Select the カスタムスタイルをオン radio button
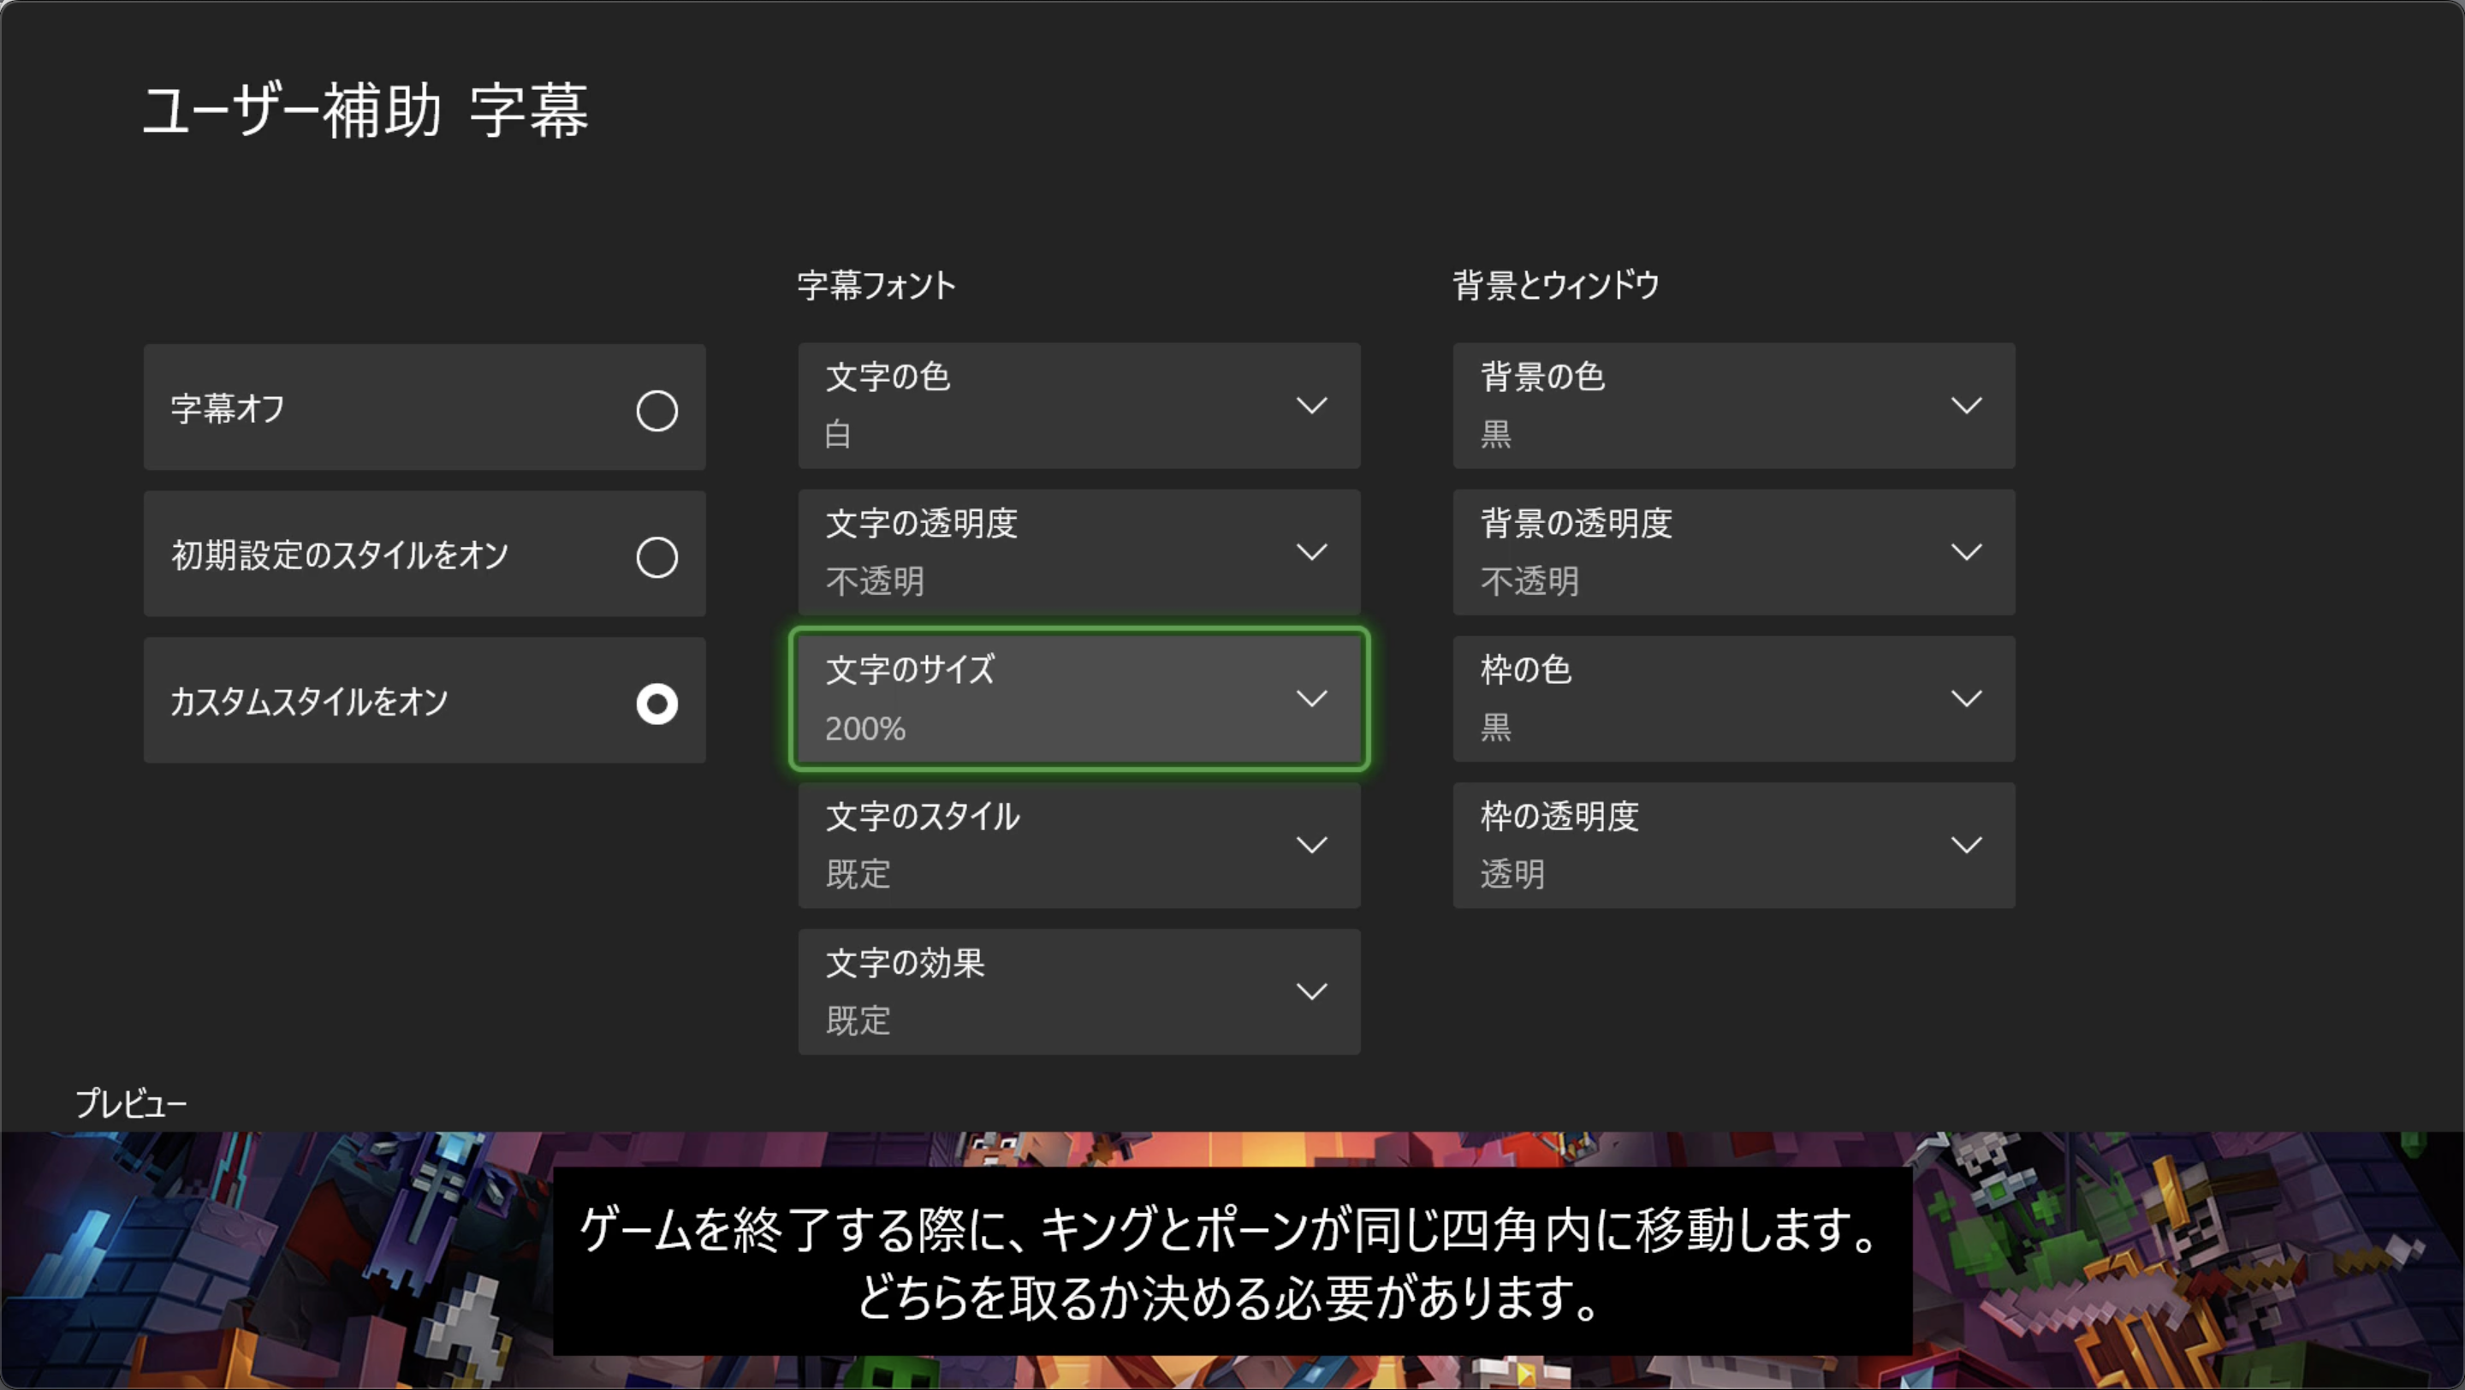This screenshot has width=2465, height=1390. pos(425,700)
